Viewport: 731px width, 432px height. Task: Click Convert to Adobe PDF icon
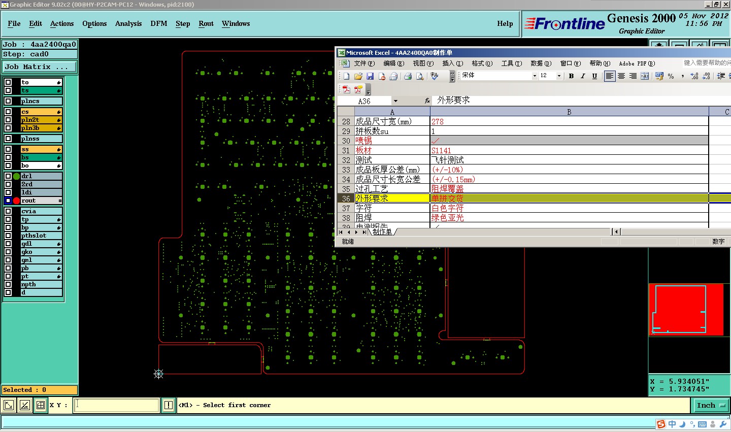(347, 89)
